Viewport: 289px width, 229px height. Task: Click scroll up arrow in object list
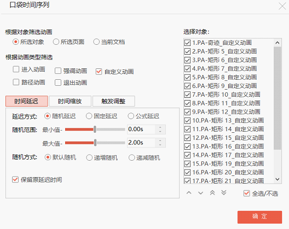(278, 43)
